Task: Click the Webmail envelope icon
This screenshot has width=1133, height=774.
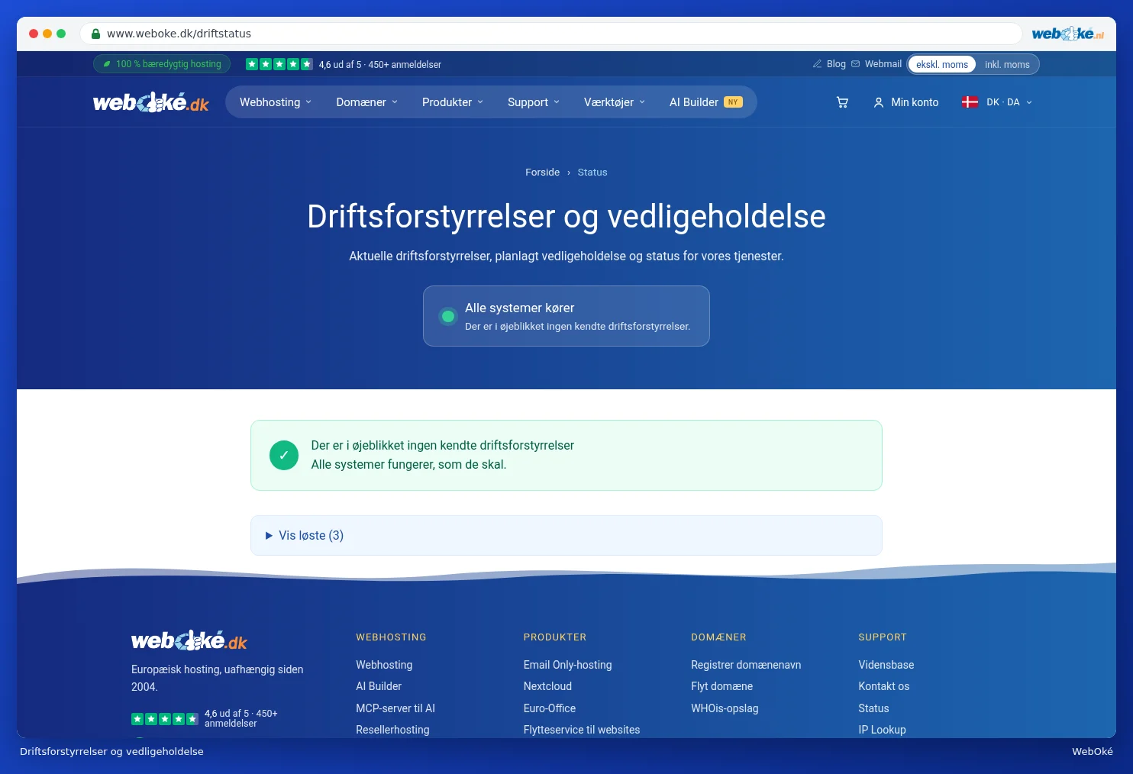Action: pyautogui.click(x=855, y=64)
